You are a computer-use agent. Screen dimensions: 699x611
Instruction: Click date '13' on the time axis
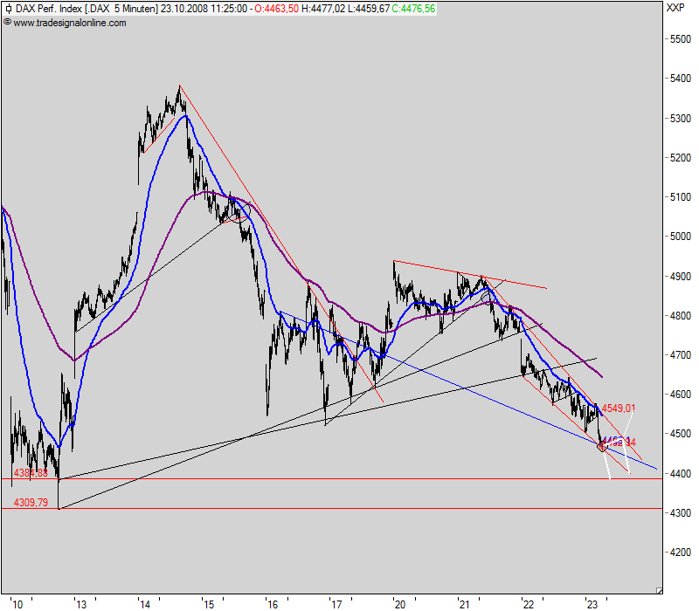[x=81, y=604]
